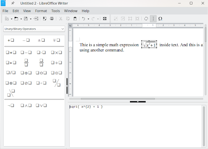
Task: Insert the division ÷ operator
Action: [x=56, y=63]
